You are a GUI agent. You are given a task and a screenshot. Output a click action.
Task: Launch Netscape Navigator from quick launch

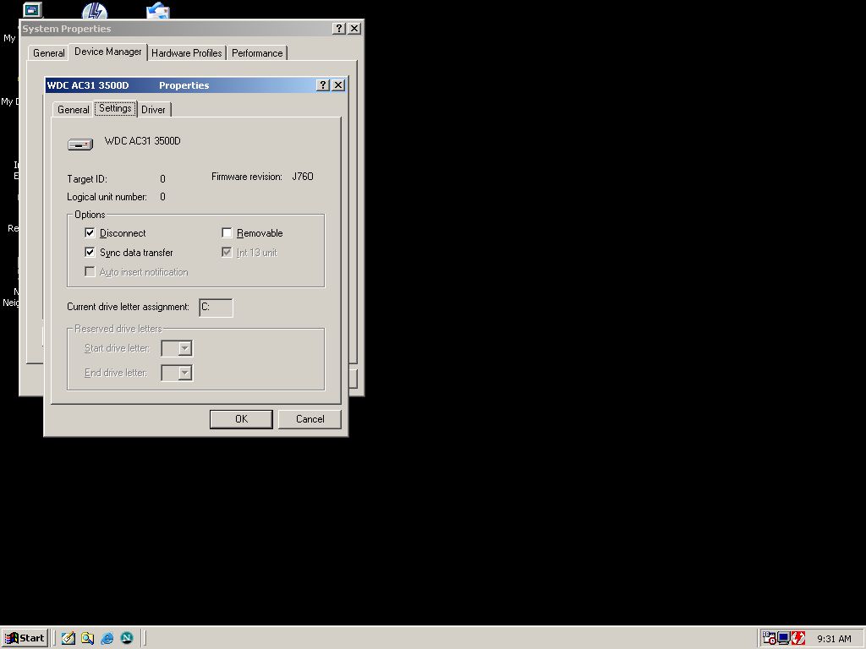pos(127,638)
